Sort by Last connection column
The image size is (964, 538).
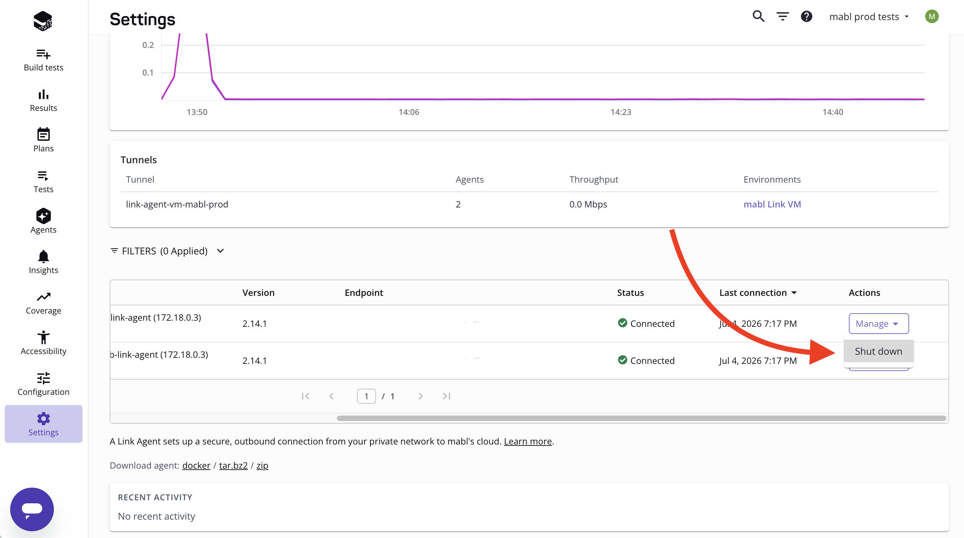758,292
